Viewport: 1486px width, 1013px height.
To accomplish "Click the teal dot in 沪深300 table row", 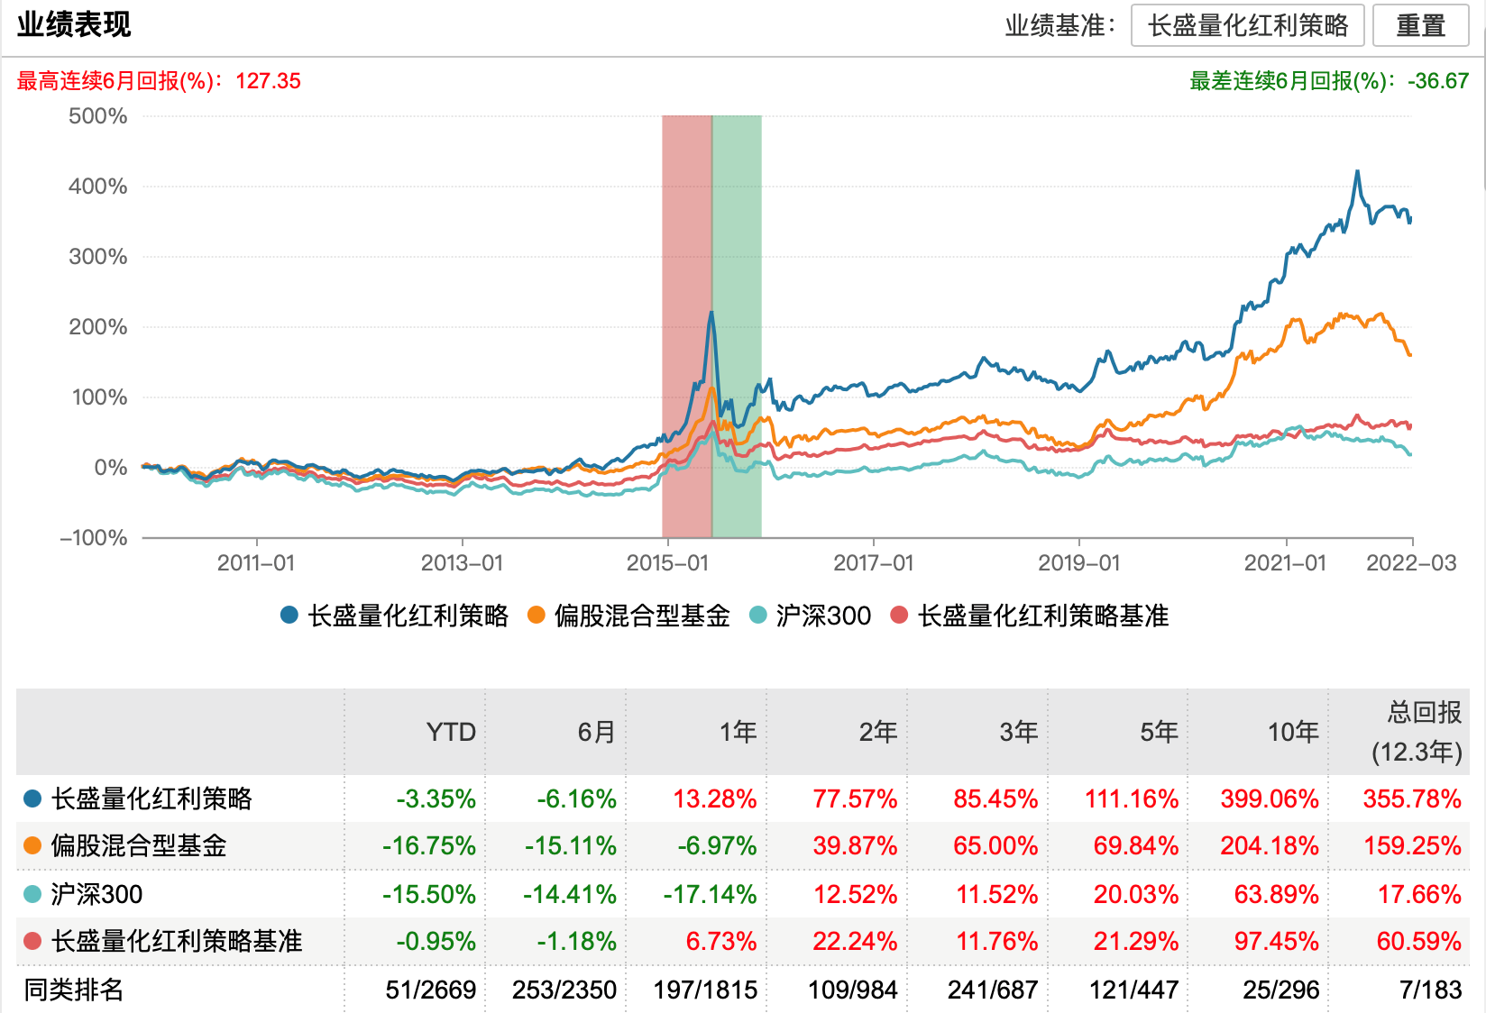I will click(32, 894).
